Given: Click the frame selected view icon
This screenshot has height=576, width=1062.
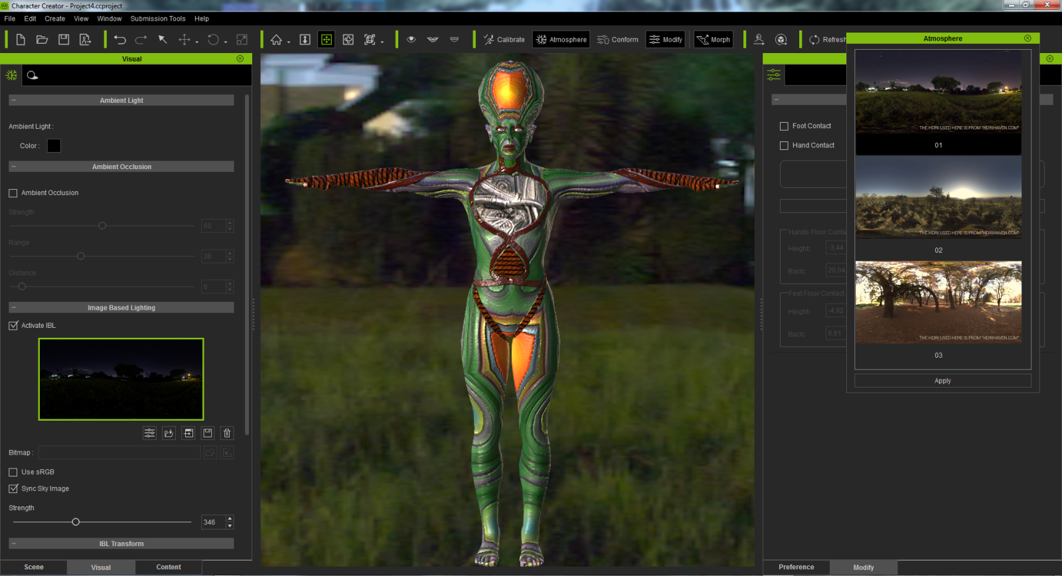Looking at the screenshot, I should (x=370, y=40).
